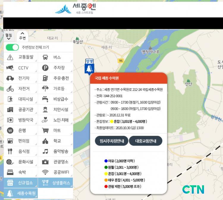This screenshot has height=200, width=223.
Task: Click the yellow 혼잡정보 status dot
Action: click(x=111, y=122)
